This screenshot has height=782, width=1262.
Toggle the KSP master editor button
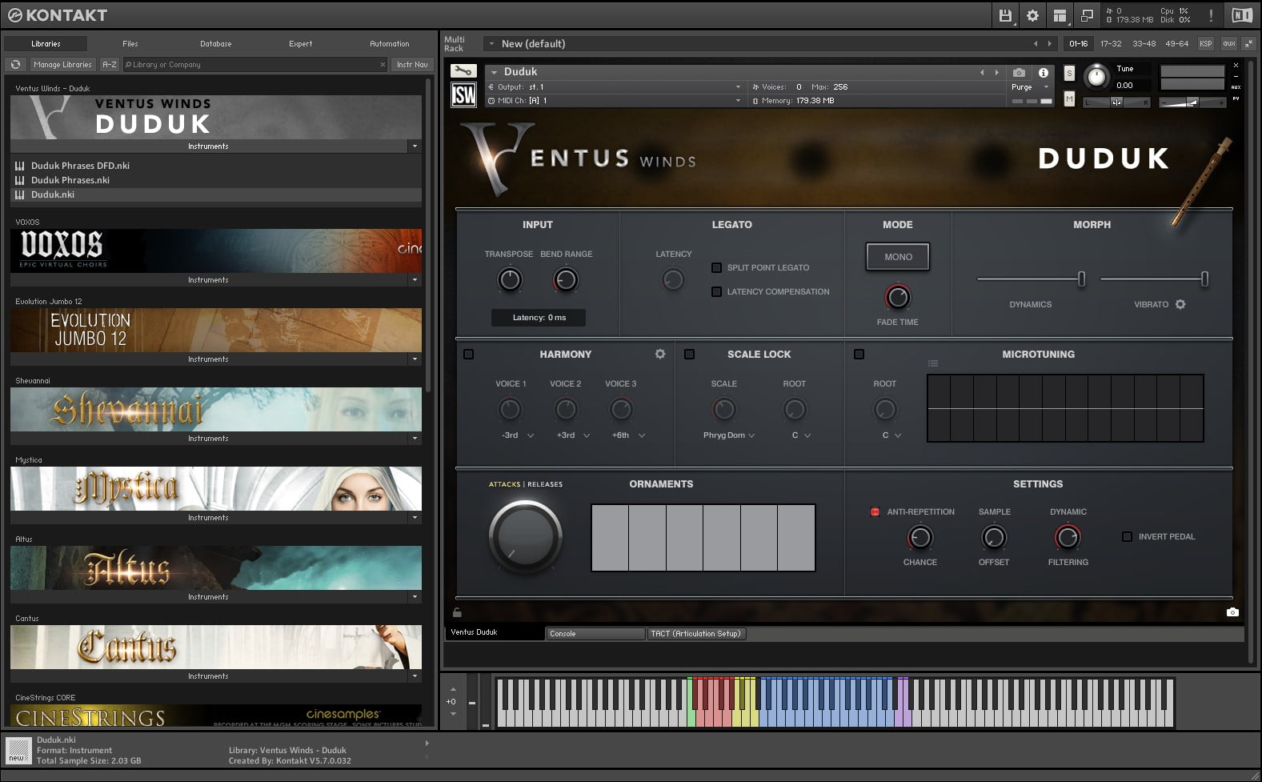(x=1206, y=43)
